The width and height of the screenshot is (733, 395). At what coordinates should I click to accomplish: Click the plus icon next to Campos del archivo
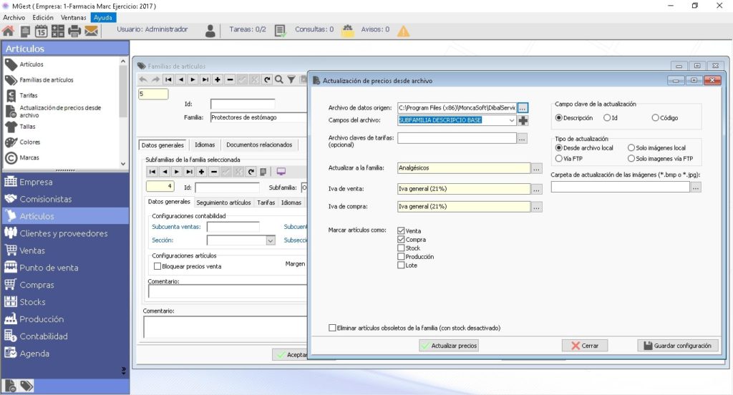523,121
